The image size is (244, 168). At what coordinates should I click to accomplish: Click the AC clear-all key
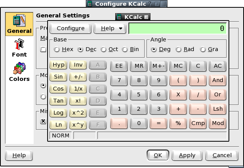tap(218, 66)
